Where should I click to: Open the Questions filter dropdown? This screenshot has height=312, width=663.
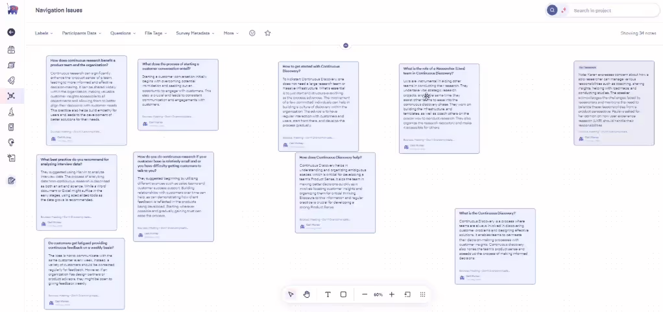click(123, 33)
